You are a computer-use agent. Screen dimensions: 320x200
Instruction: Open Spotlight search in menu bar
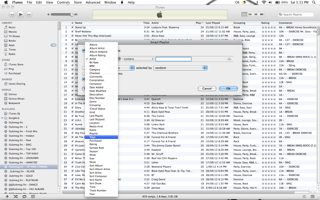coord(314,2)
